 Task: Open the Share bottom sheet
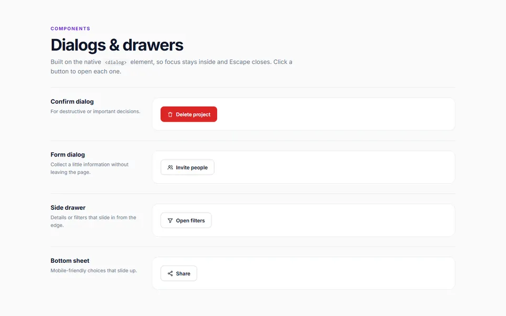click(x=179, y=273)
